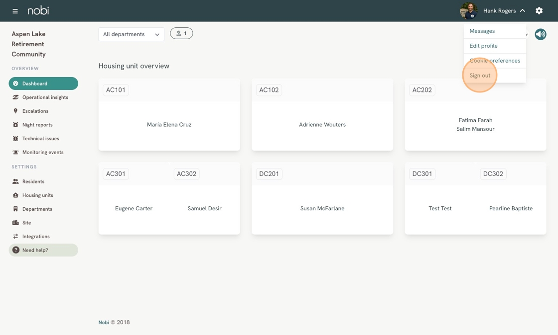Image resolution: width=558 pixels, height=335 pixels.
Task: Open Monitoring events page
Action: pyautogui.click(x=42, y=153)
